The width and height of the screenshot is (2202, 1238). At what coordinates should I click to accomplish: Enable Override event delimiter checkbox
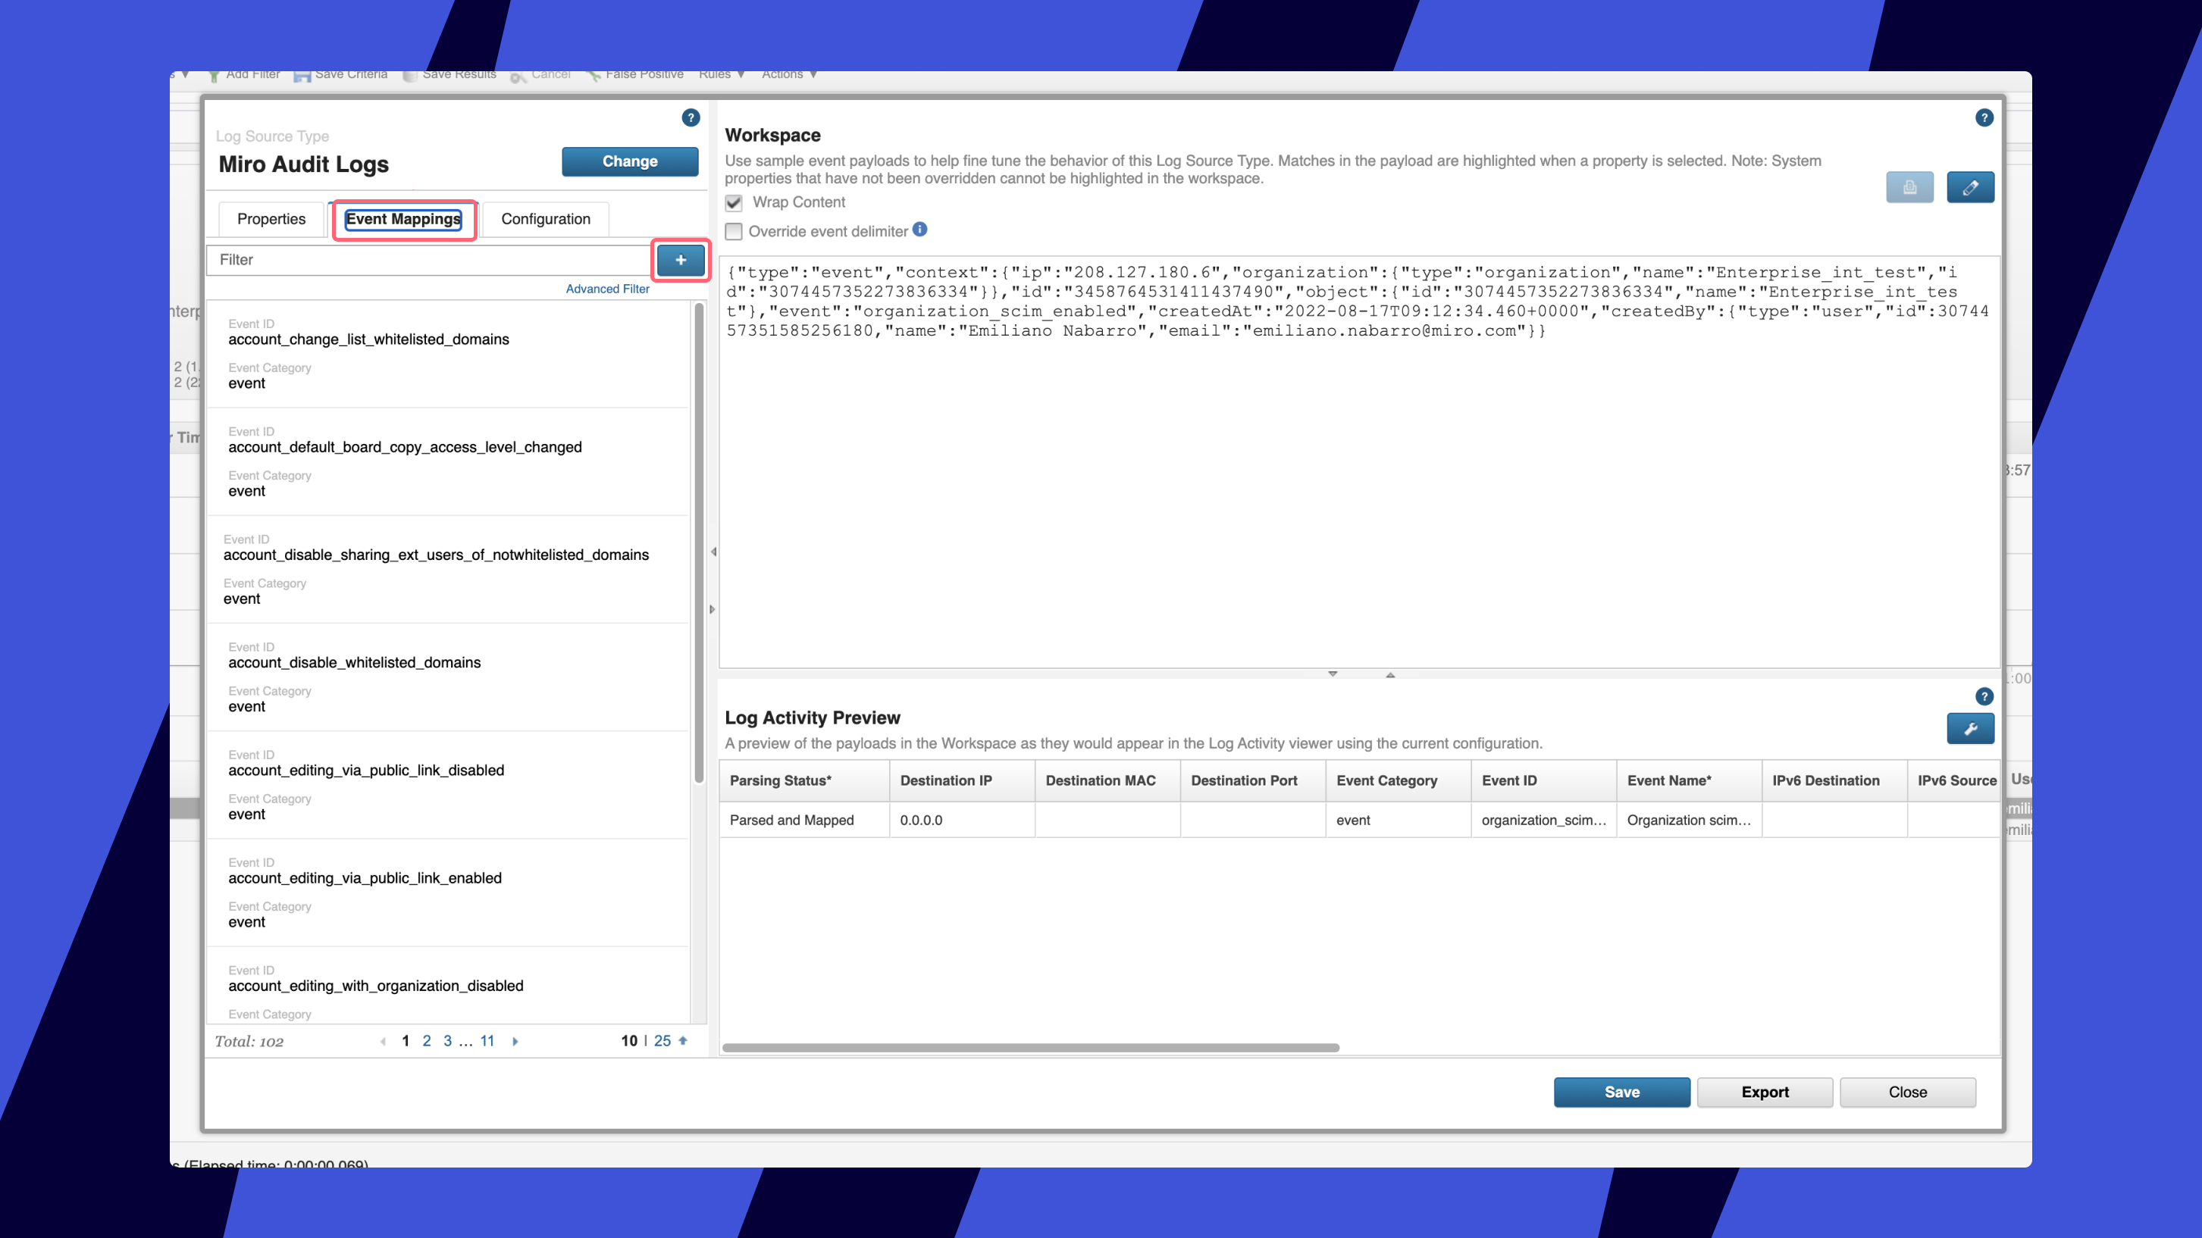coord(734,232)
